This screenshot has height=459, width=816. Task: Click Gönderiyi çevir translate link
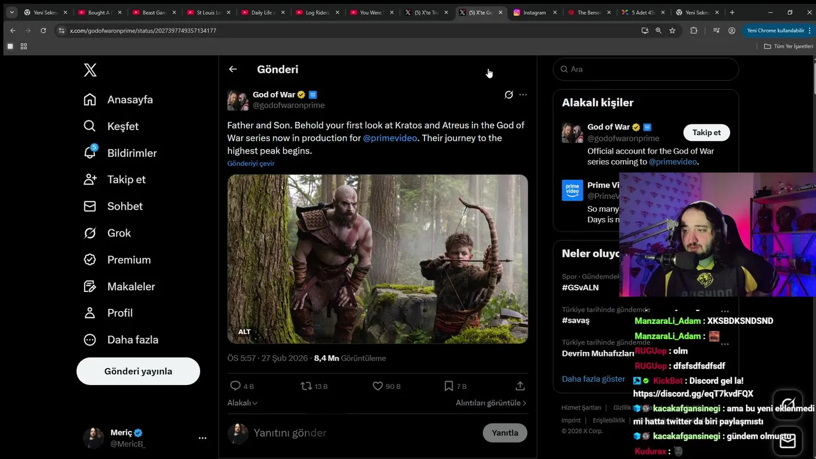[251, 163]
